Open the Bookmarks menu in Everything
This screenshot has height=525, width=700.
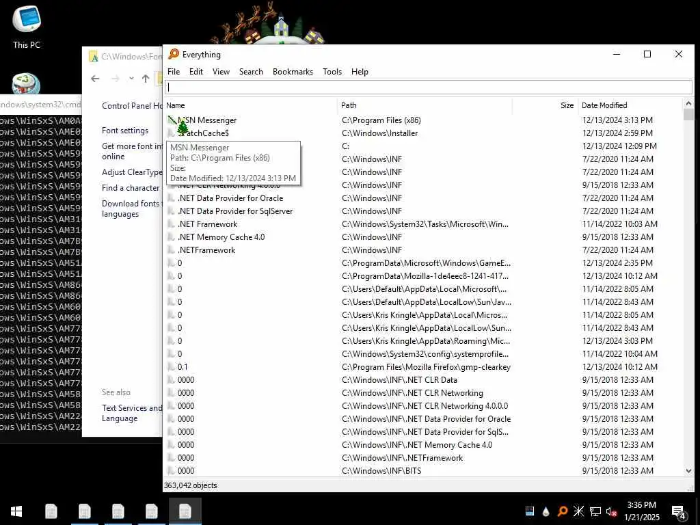pos(293,71)
